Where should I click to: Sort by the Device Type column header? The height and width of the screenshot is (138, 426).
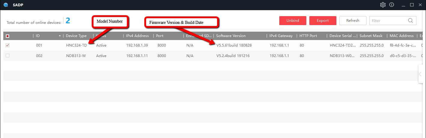[x=76, y=36]
